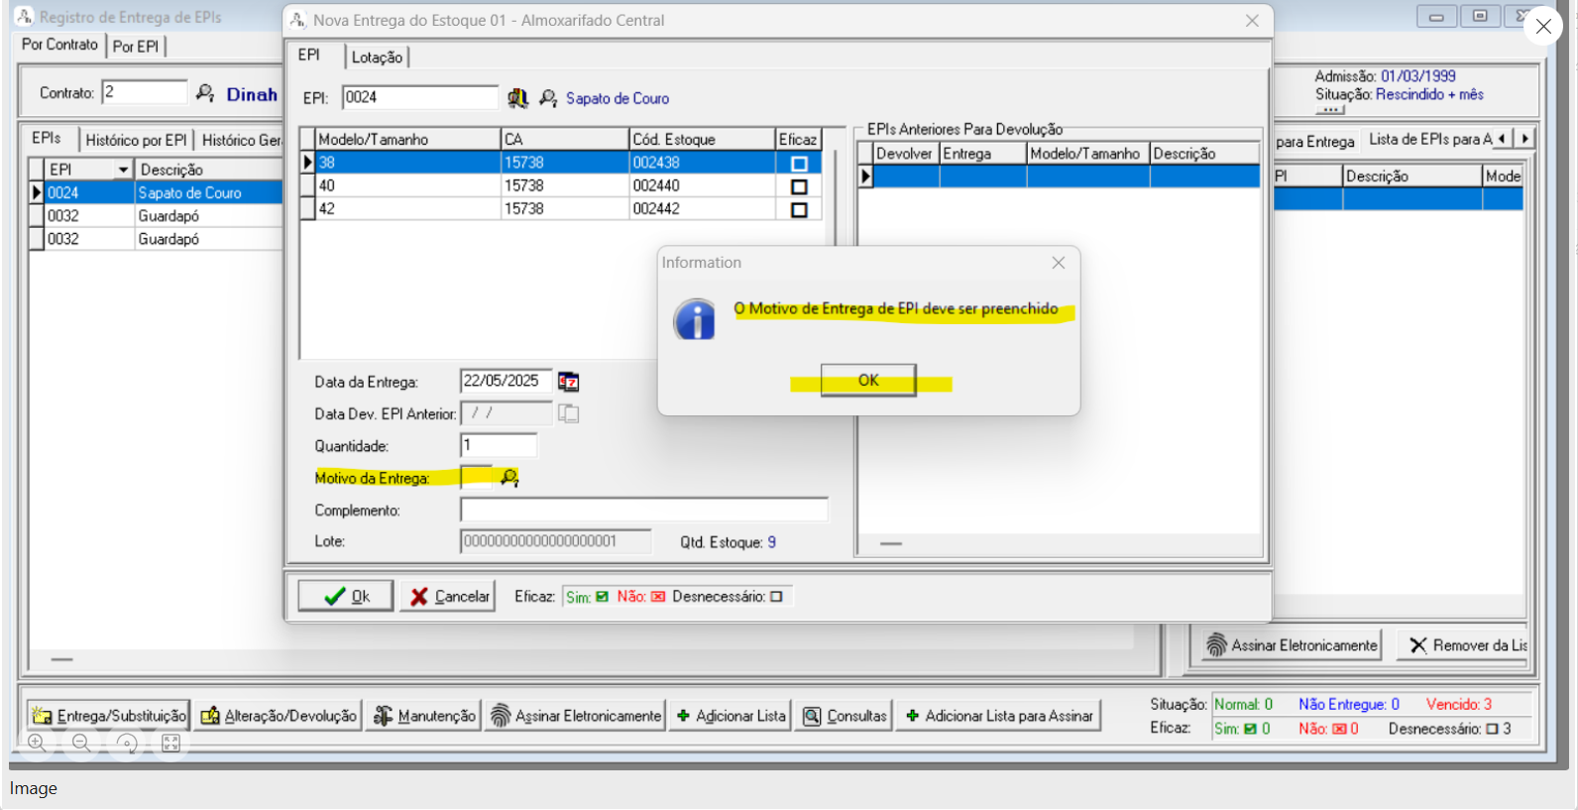Image resolution: width=1578 pixels, height=810 pixels.
Task: Click the fullscreen expand icon in image viewer
Action: point(170,743)
